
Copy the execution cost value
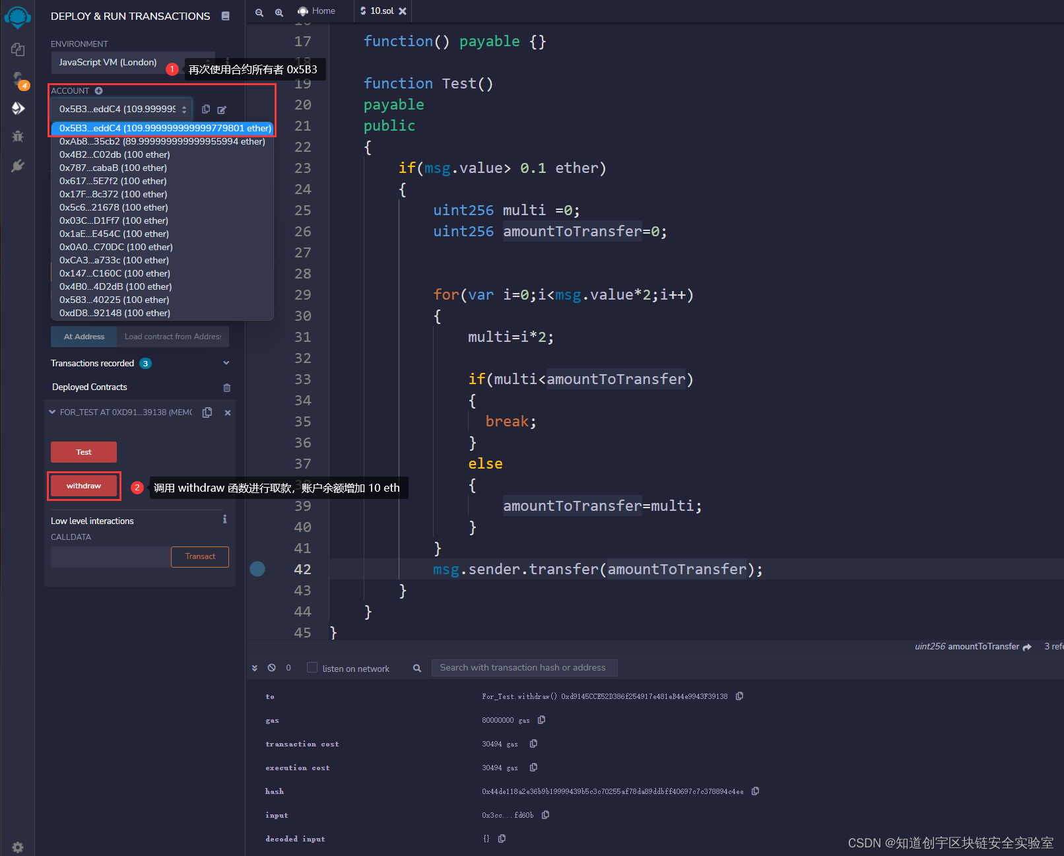534,768
